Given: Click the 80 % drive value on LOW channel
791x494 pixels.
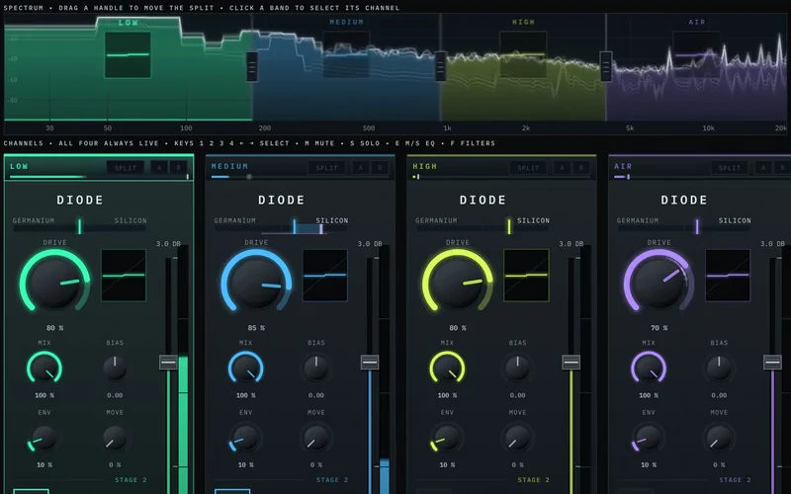Looking at the screenshot, I should click(54, 328).
